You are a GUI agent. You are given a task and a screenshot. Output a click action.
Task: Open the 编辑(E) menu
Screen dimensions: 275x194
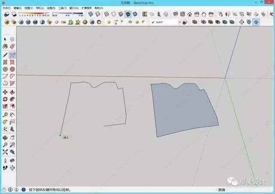click(18, 8)
